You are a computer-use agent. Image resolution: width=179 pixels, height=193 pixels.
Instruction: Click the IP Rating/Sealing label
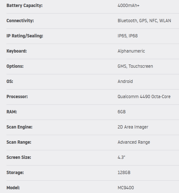coord(25,36)
